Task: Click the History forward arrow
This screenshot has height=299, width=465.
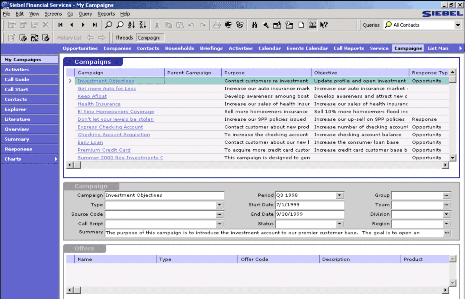Action: (x=102, y=38)
